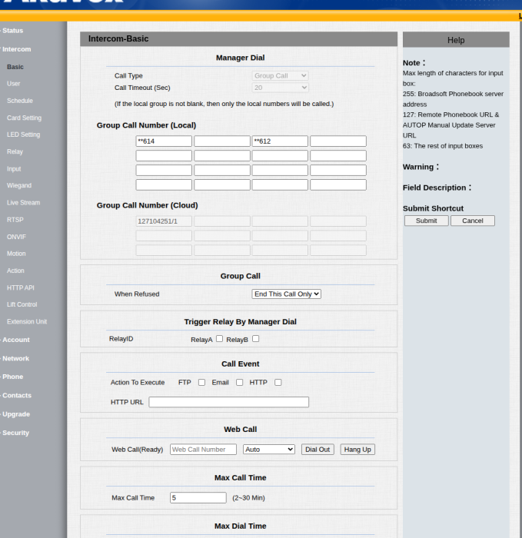522x538 pixels.
Task: Enable the RelayA checkbox
Action: 219,339
